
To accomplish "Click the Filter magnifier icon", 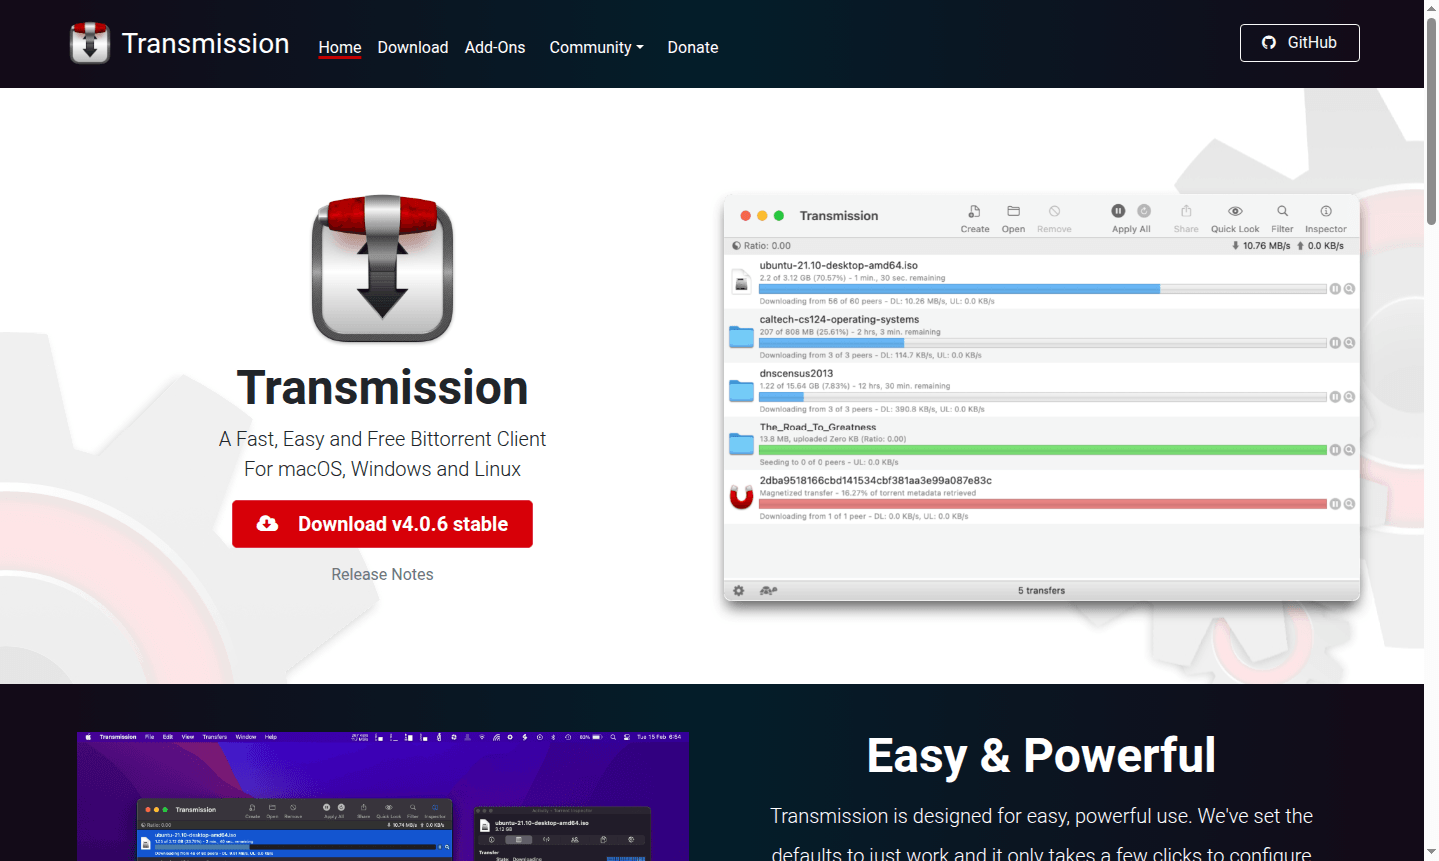I will point(1282,211).
